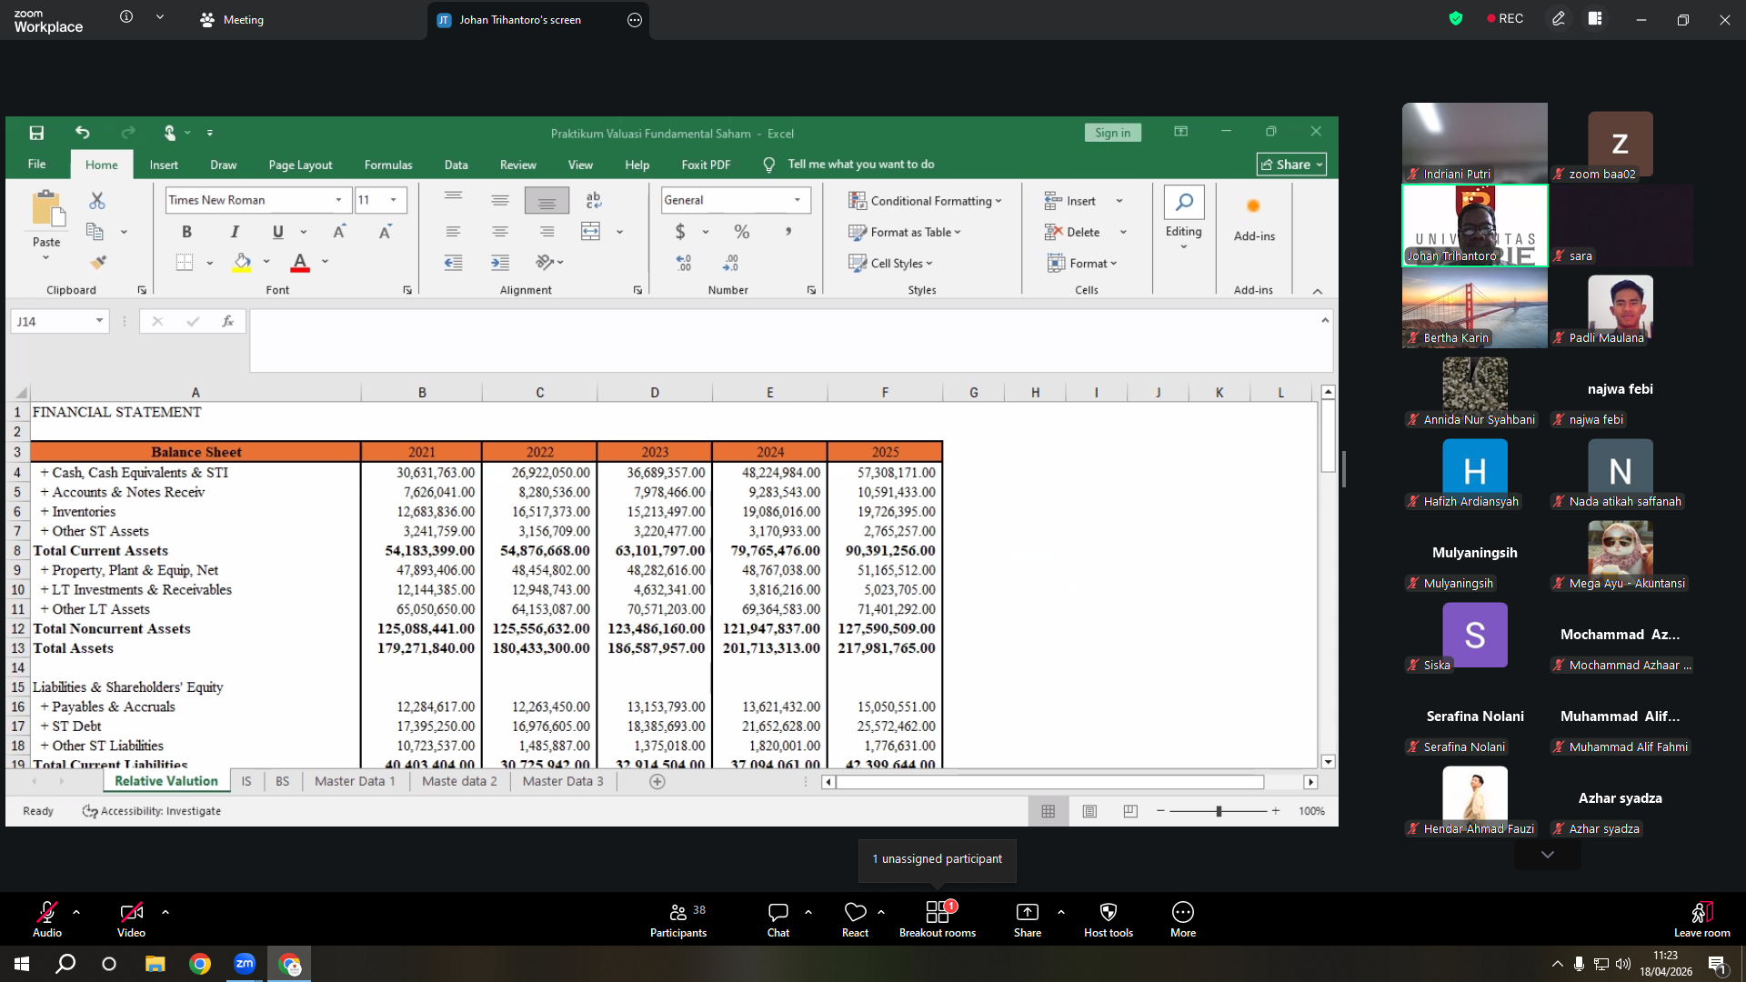Switch to Page Layout view in status bar
Viewport: 1746px width, 982px height.
click(1089, 811)
